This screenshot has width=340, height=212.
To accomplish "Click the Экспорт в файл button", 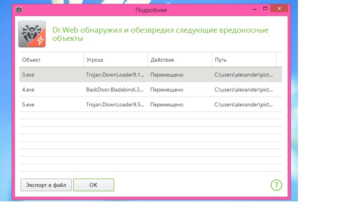I will point(46,185).
